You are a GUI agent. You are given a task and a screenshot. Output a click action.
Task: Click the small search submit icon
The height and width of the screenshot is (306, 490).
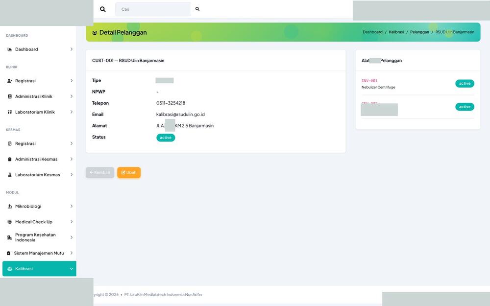(x=197, y=9)
